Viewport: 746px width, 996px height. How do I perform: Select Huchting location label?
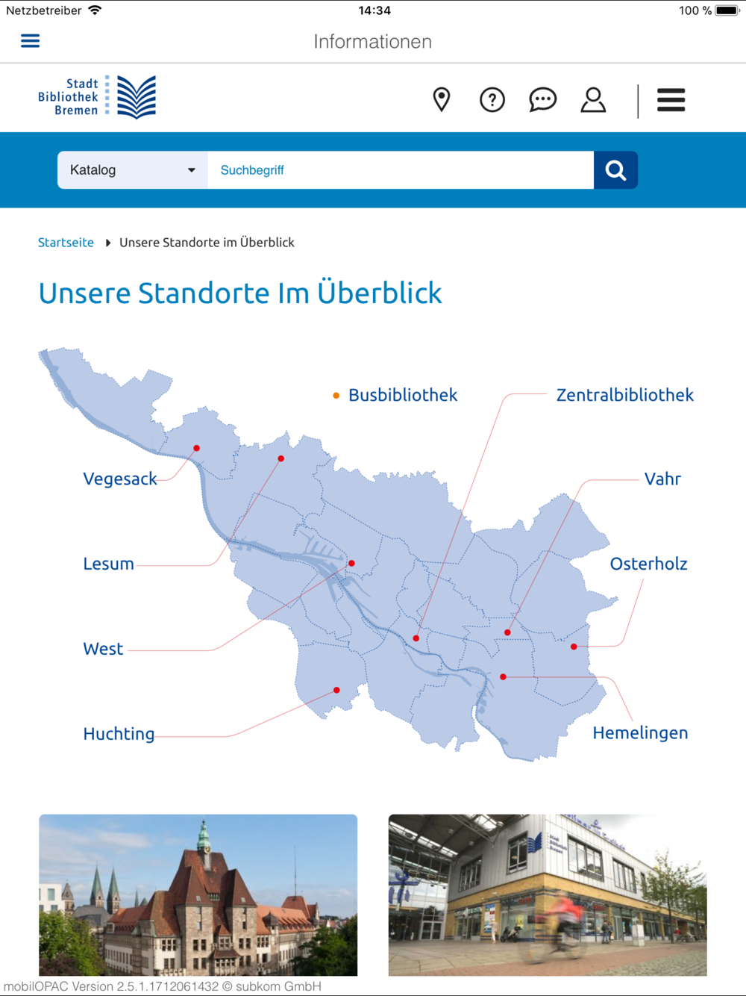click(119, 734)
